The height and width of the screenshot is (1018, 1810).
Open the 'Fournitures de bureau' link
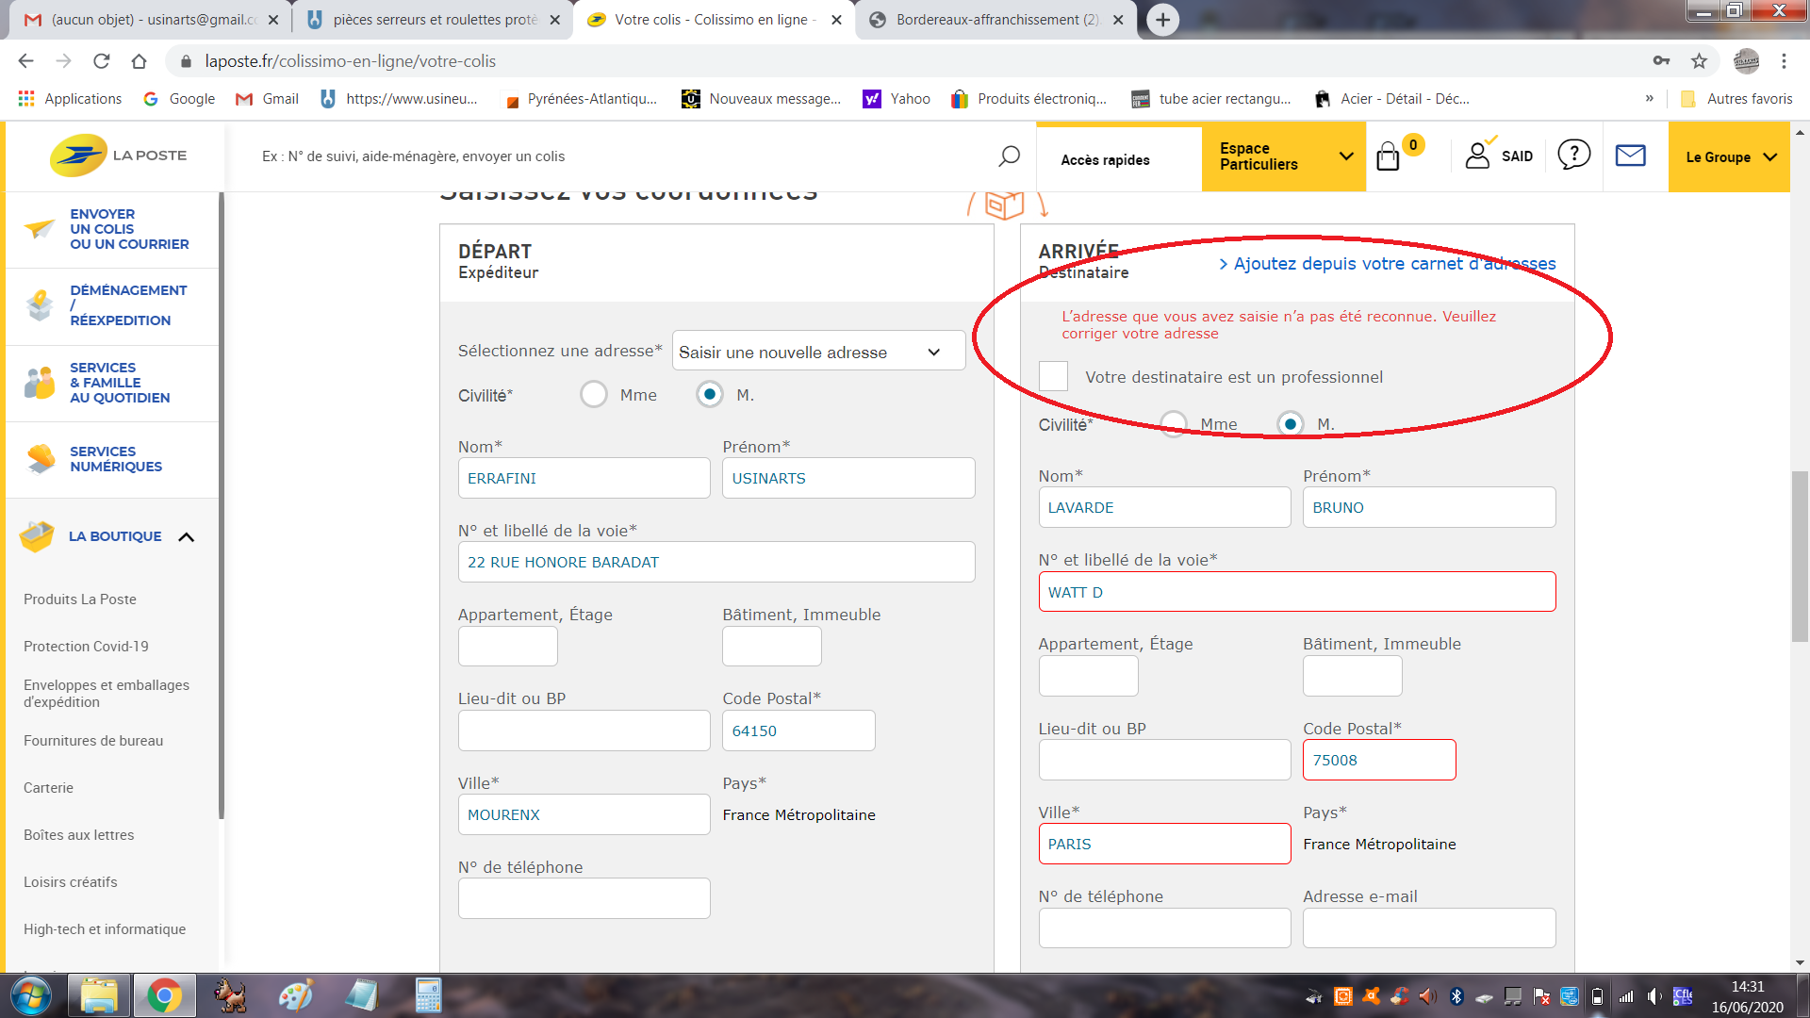(x=93, y=741)
